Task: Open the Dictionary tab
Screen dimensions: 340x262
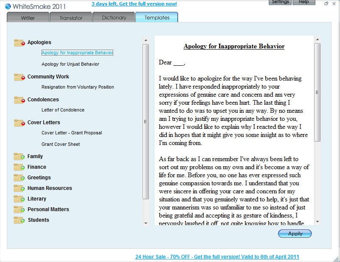Action: tap(114, 17)
